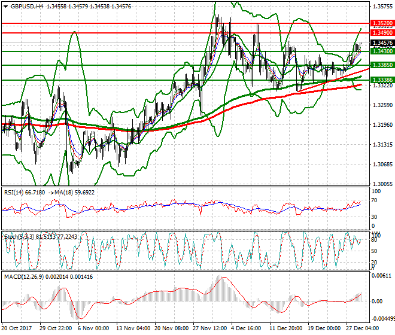Open the GBPUSD,H4 chart dropdown triangle
Image resolution: width=395 pixels, height=335 pixels.
(x=5, y=7)
